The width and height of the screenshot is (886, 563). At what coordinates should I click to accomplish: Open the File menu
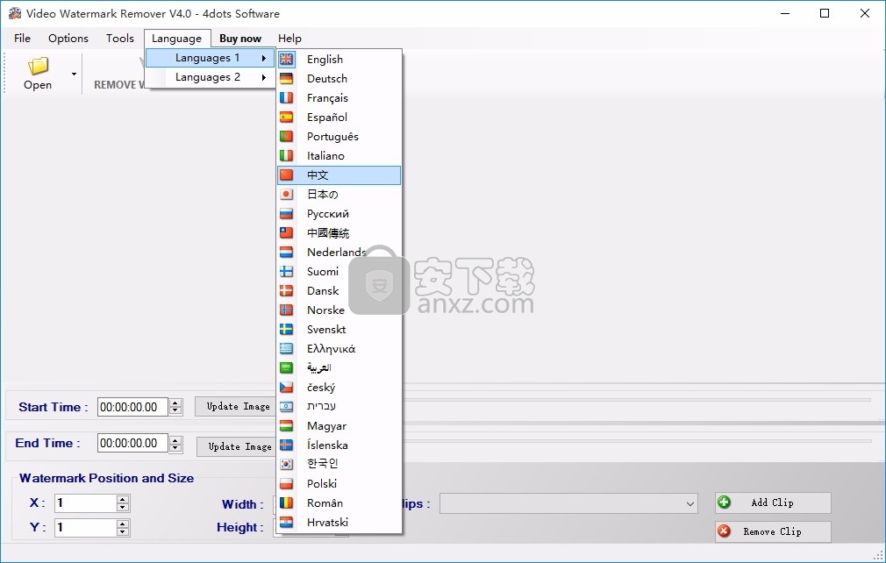22,39
